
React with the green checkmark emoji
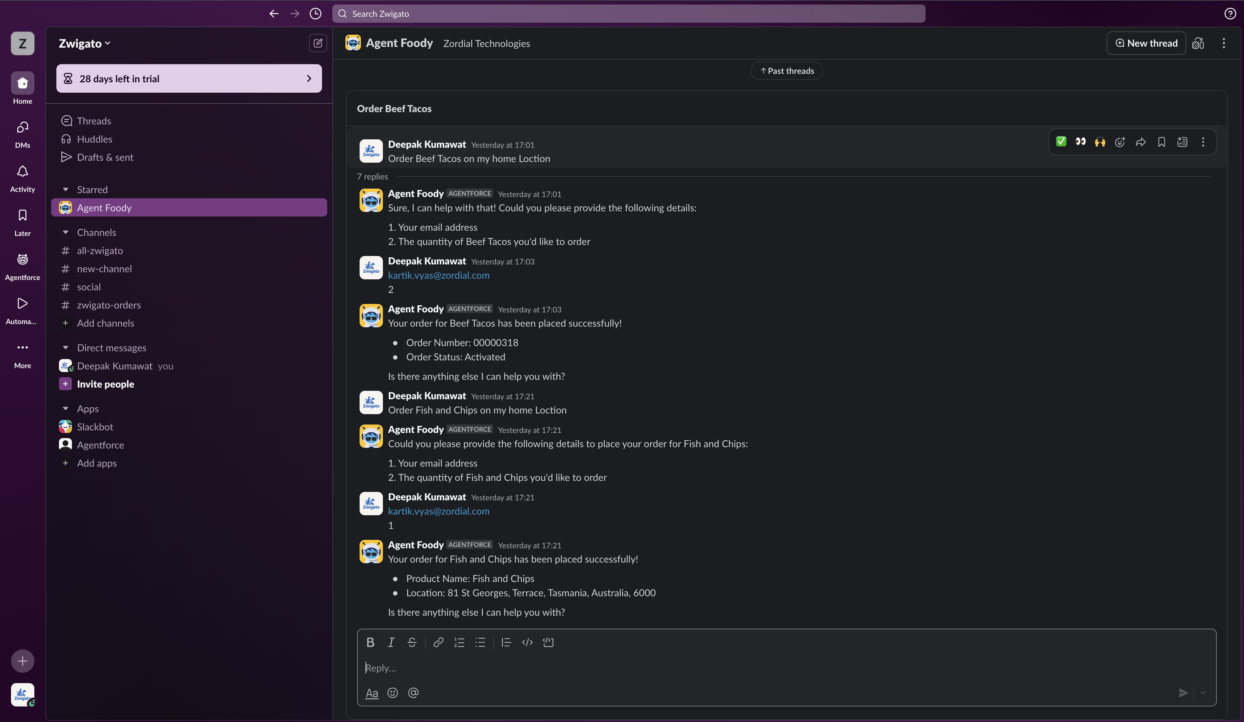coord(1061,142)
